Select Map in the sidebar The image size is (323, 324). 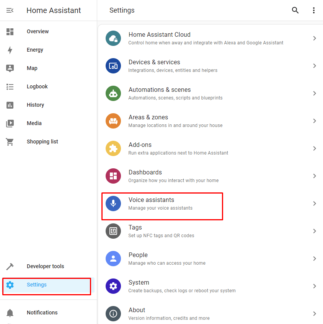coord(32,68)
